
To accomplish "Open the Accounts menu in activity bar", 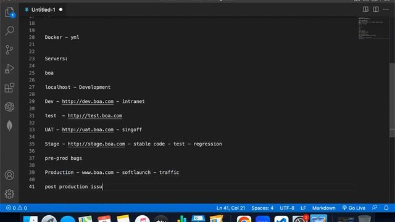I will [10, 175].
